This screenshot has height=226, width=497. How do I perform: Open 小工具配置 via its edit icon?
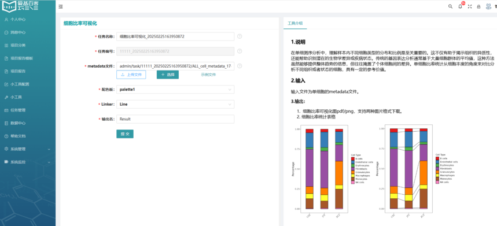click(6, 84)
